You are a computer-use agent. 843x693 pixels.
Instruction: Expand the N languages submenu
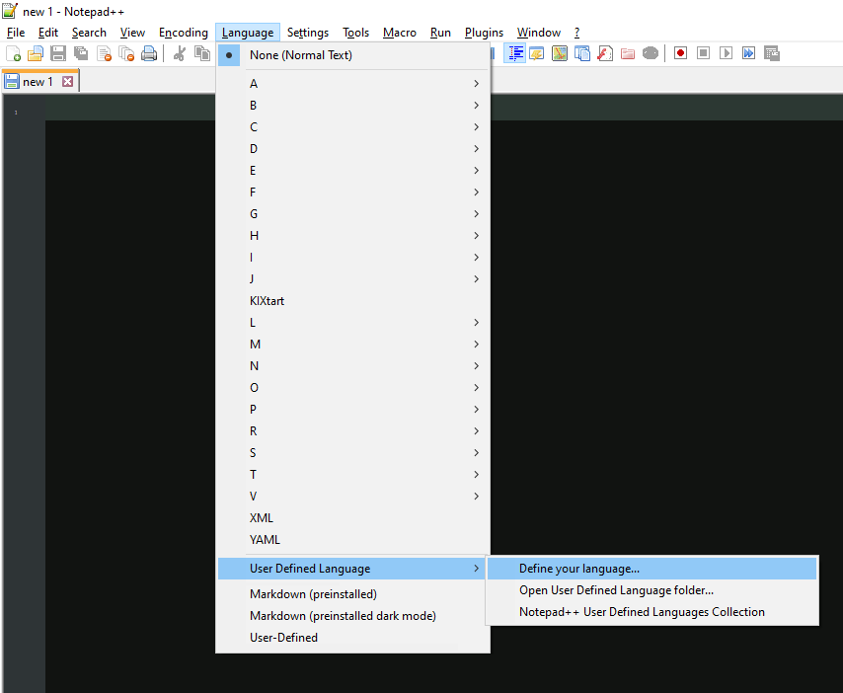tap(352, 365)
